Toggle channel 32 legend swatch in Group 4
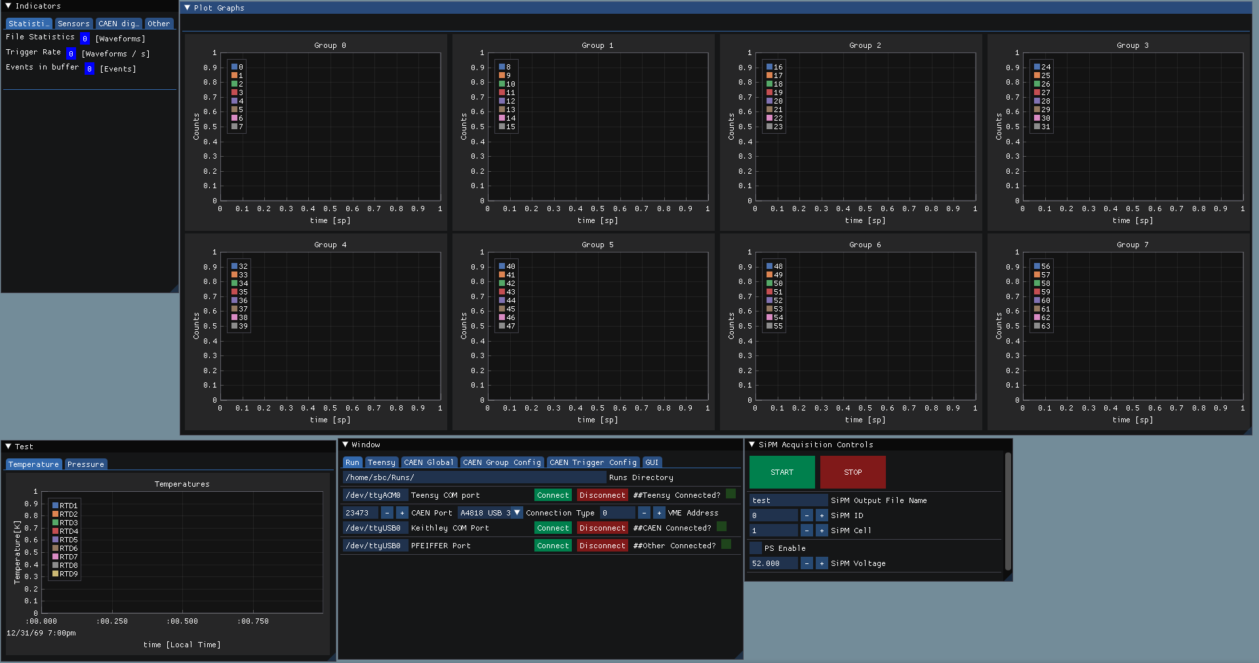This screenshot has height=663, width=1259. 234,266
